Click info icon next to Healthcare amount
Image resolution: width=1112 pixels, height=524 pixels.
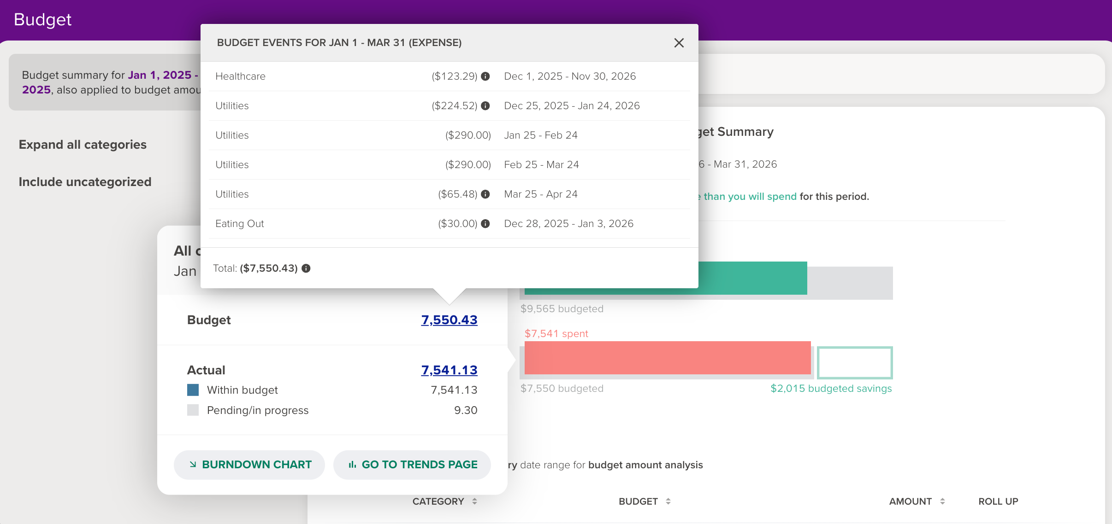coord(485,76)
